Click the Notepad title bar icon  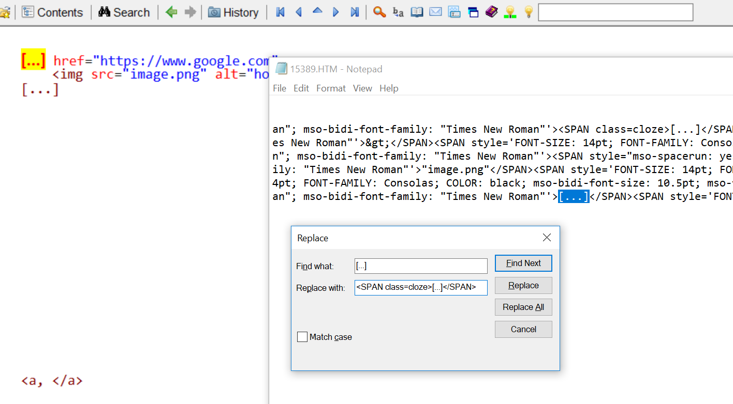pyautogui.click(x=281, y=69)
